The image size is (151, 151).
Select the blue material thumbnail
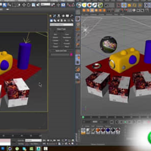108,130
